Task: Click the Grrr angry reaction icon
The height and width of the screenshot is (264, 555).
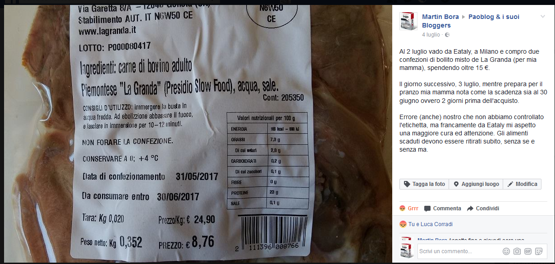Action: tap(402, 208)
